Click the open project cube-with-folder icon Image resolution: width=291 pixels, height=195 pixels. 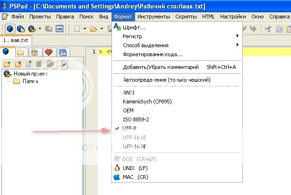tap(32, 29)
